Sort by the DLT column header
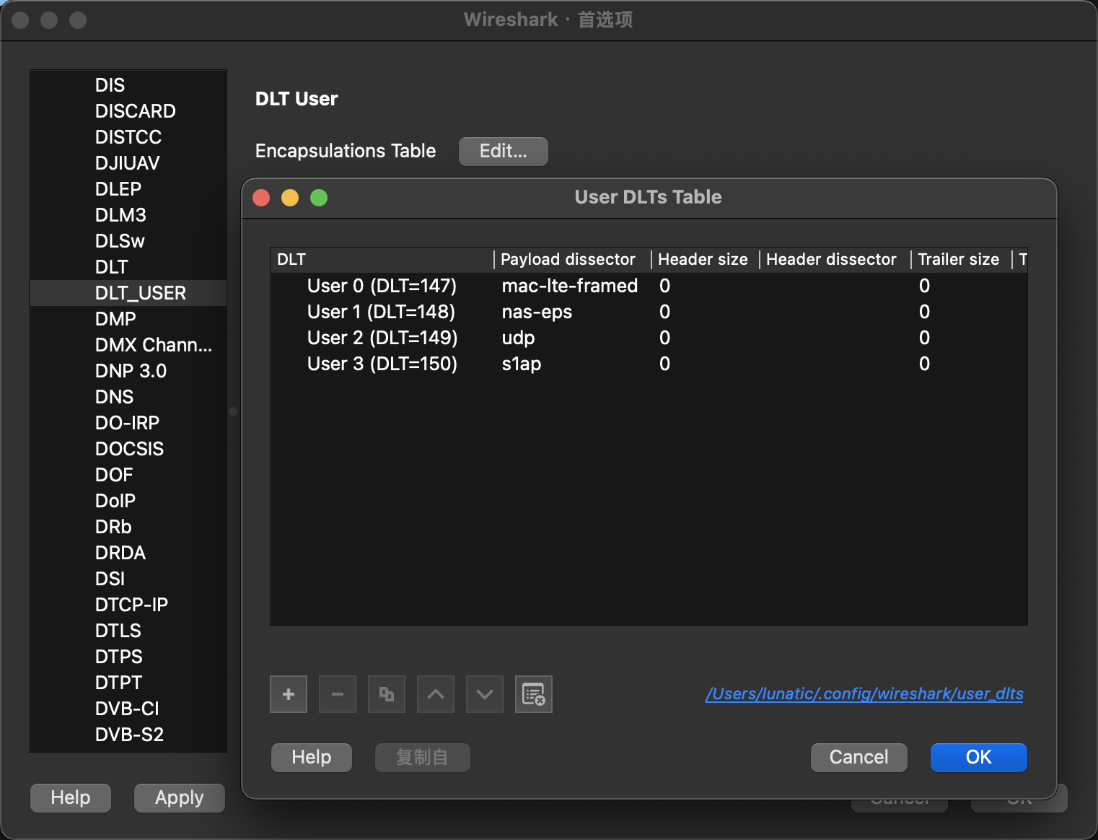This screenshot has height=840, width=1098. 382,259
